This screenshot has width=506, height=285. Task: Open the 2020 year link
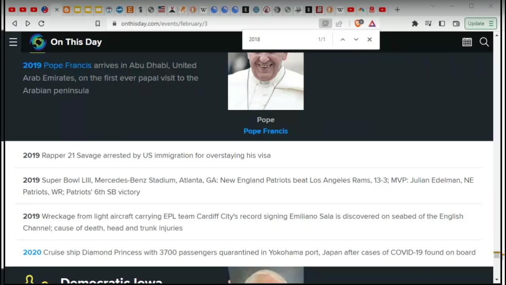[x=32, y=253]
